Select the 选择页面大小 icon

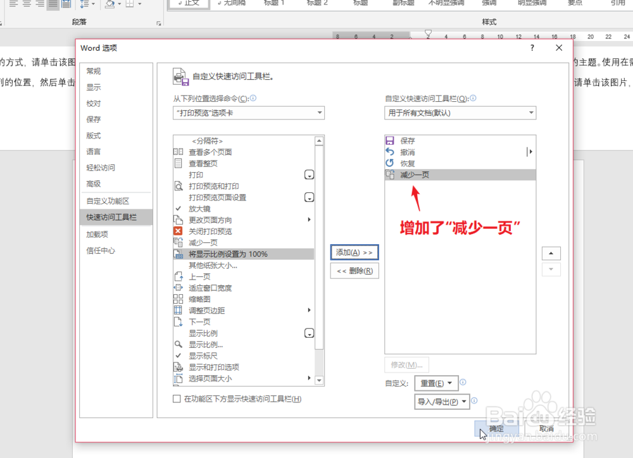tap(178, 378)
